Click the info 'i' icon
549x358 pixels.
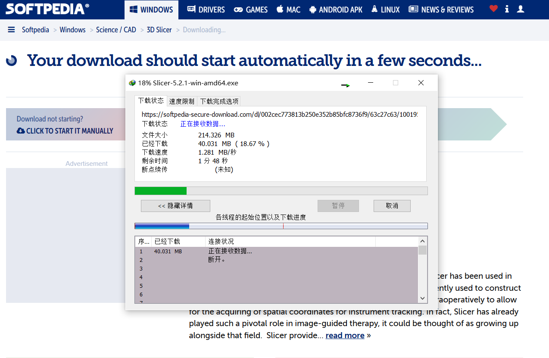507,9
